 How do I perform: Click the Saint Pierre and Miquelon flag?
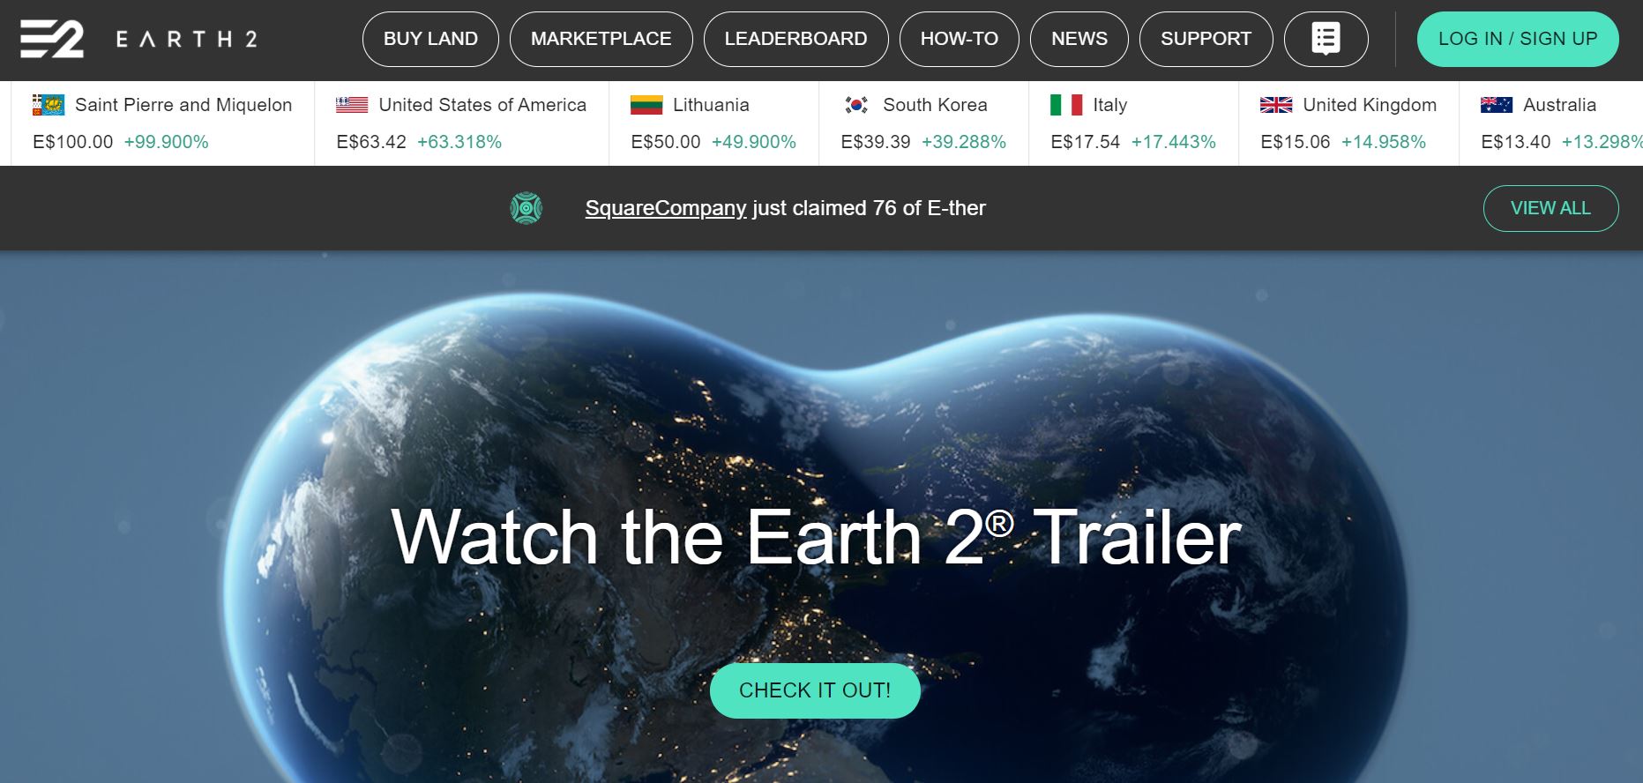[x=49, y=105]
